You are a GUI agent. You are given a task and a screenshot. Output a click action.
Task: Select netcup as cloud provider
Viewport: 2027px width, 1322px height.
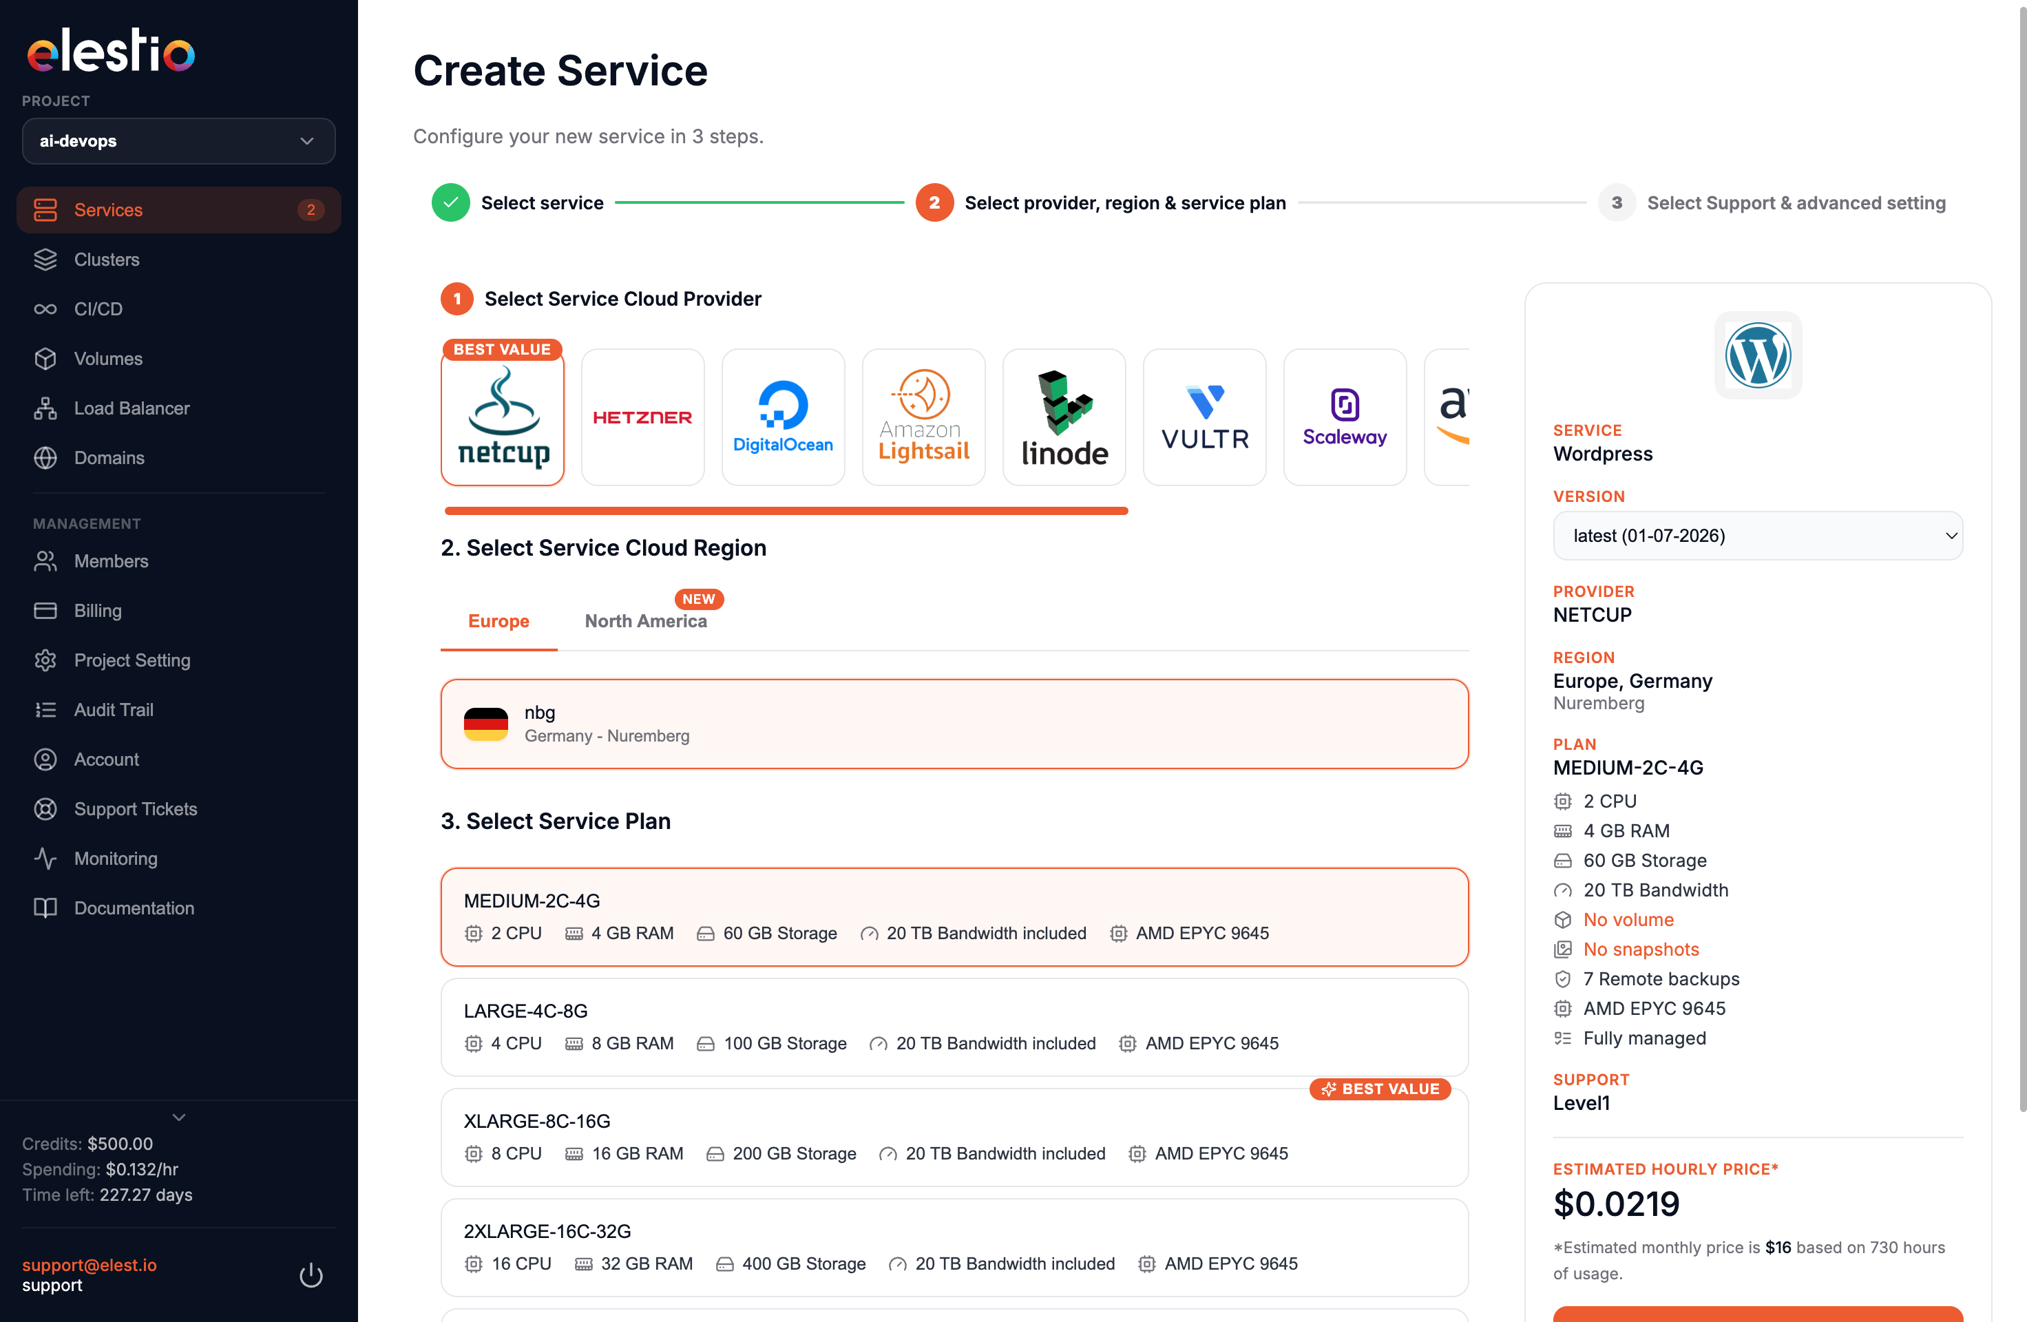coord(503,417)
